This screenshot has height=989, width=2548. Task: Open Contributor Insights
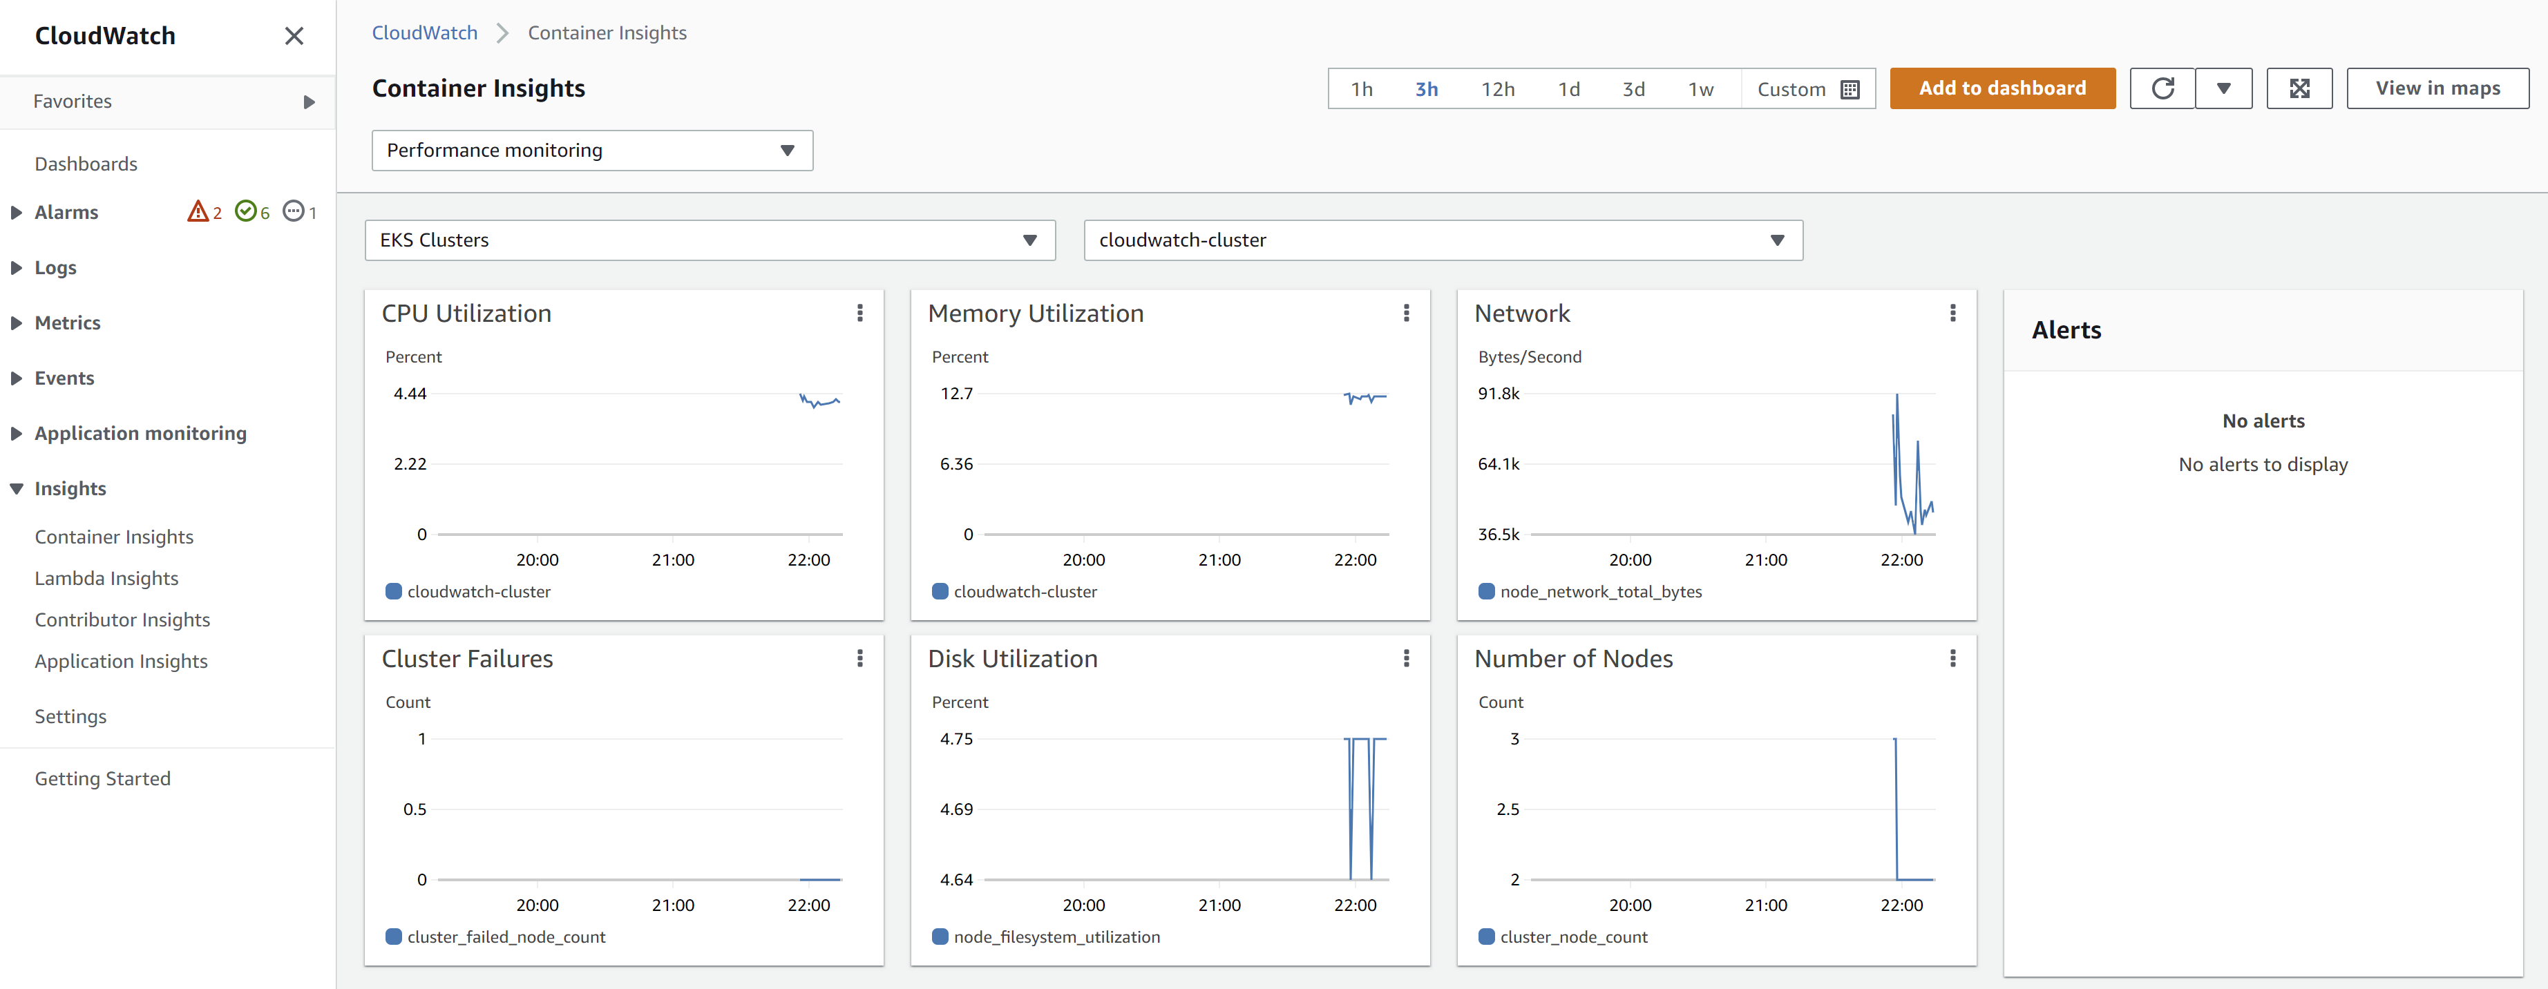[x=123, y=620]
